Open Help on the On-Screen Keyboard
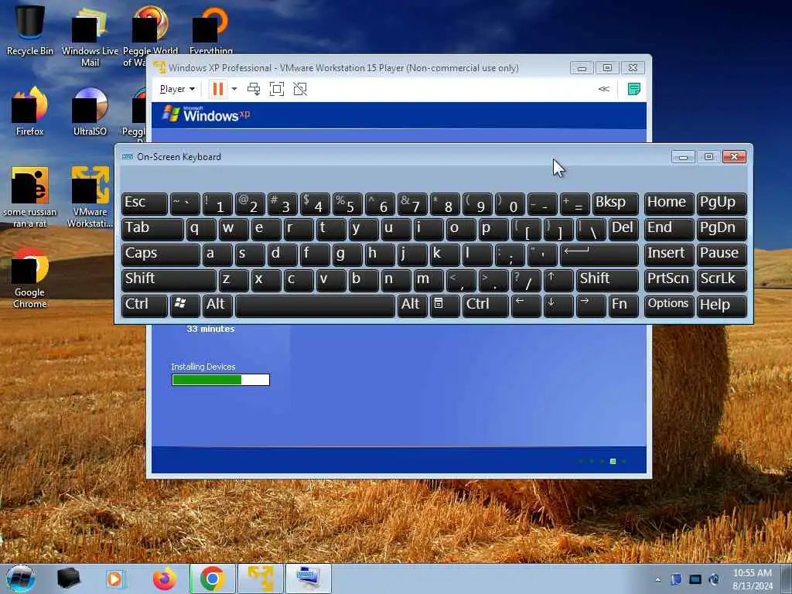This screenshot has height=594, width=792. pyautogui.click(x=722, y=306)
